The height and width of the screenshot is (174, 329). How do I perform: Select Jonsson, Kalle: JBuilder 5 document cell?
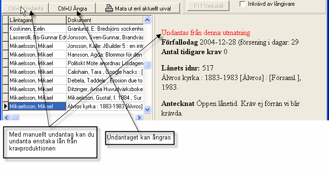tap(105, 46)
